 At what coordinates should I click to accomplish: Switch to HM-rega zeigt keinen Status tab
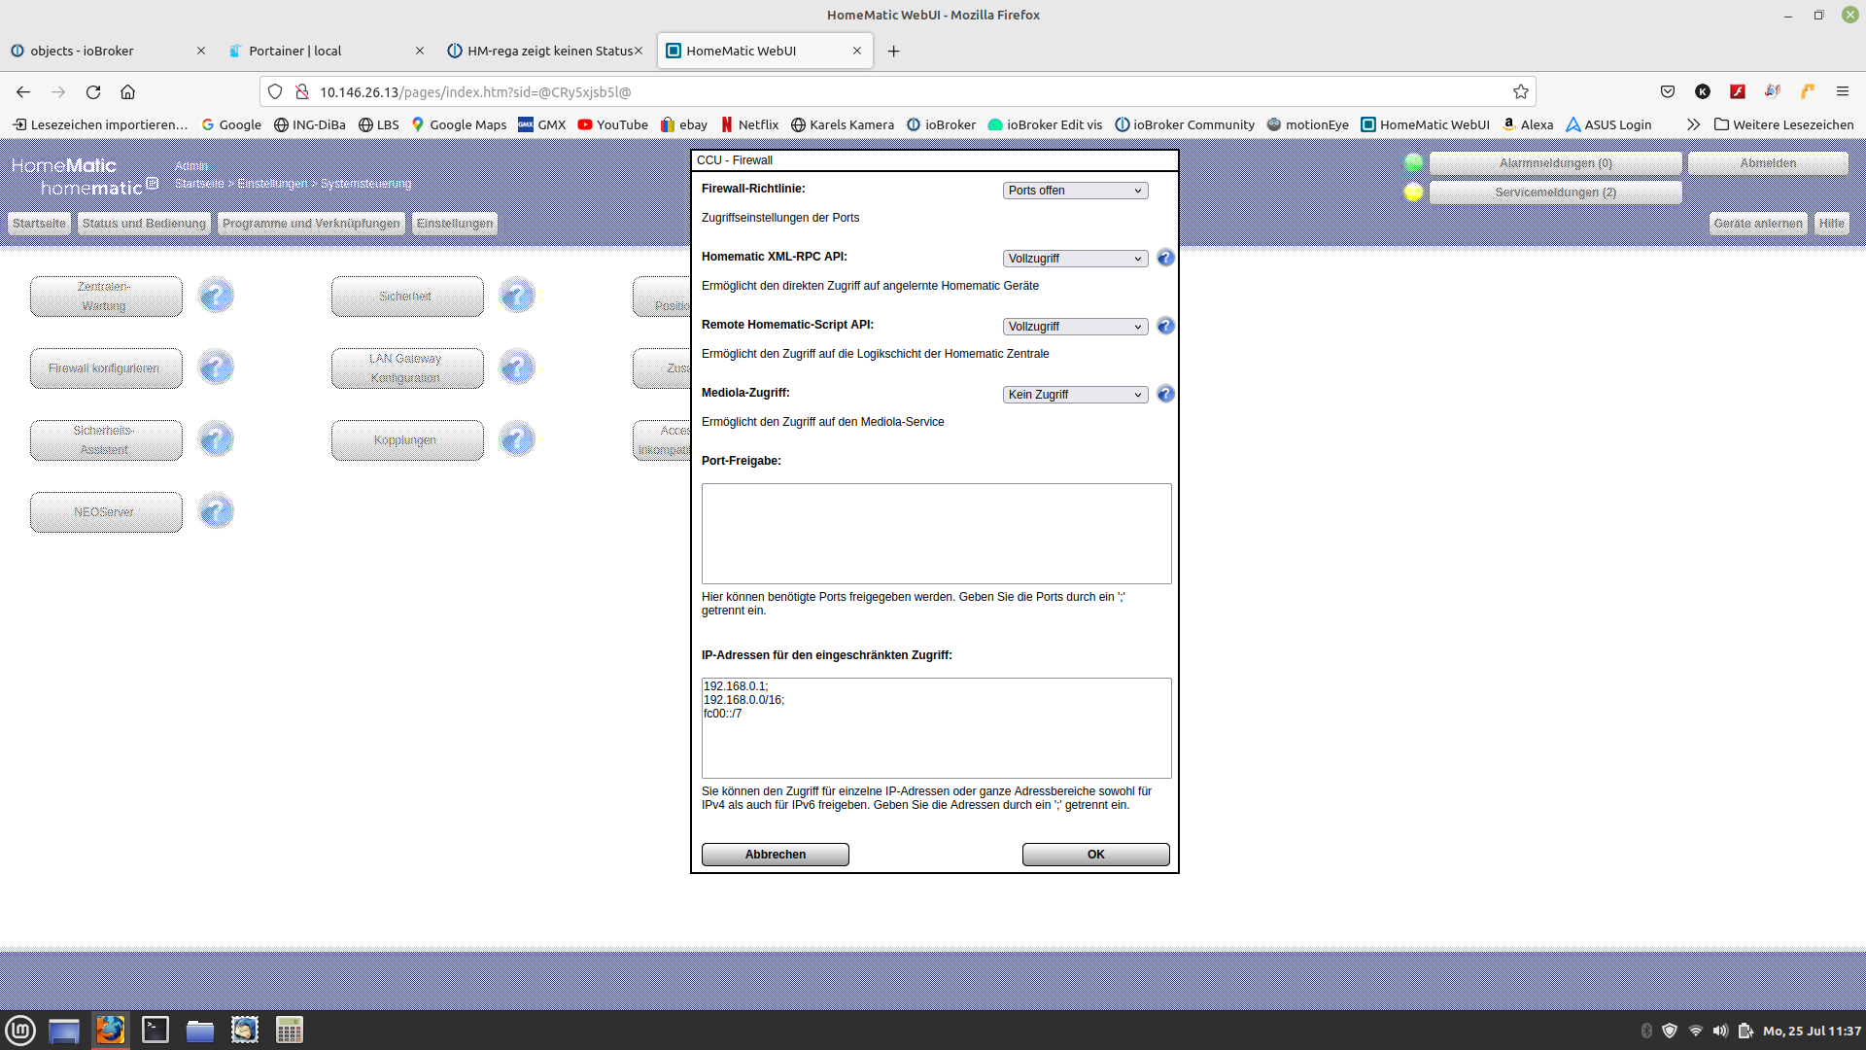coord(544,51)
